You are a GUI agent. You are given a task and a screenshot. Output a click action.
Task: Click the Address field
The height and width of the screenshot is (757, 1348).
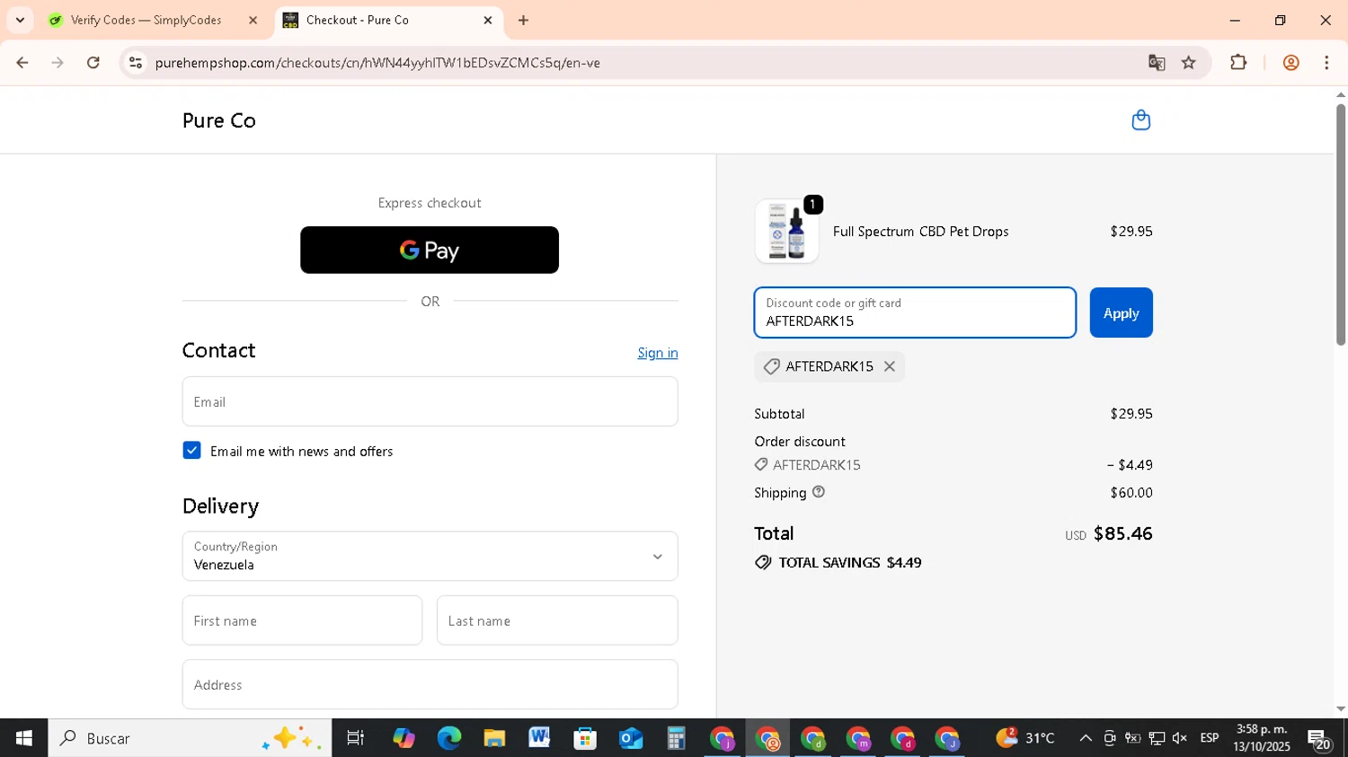(430, 684)
